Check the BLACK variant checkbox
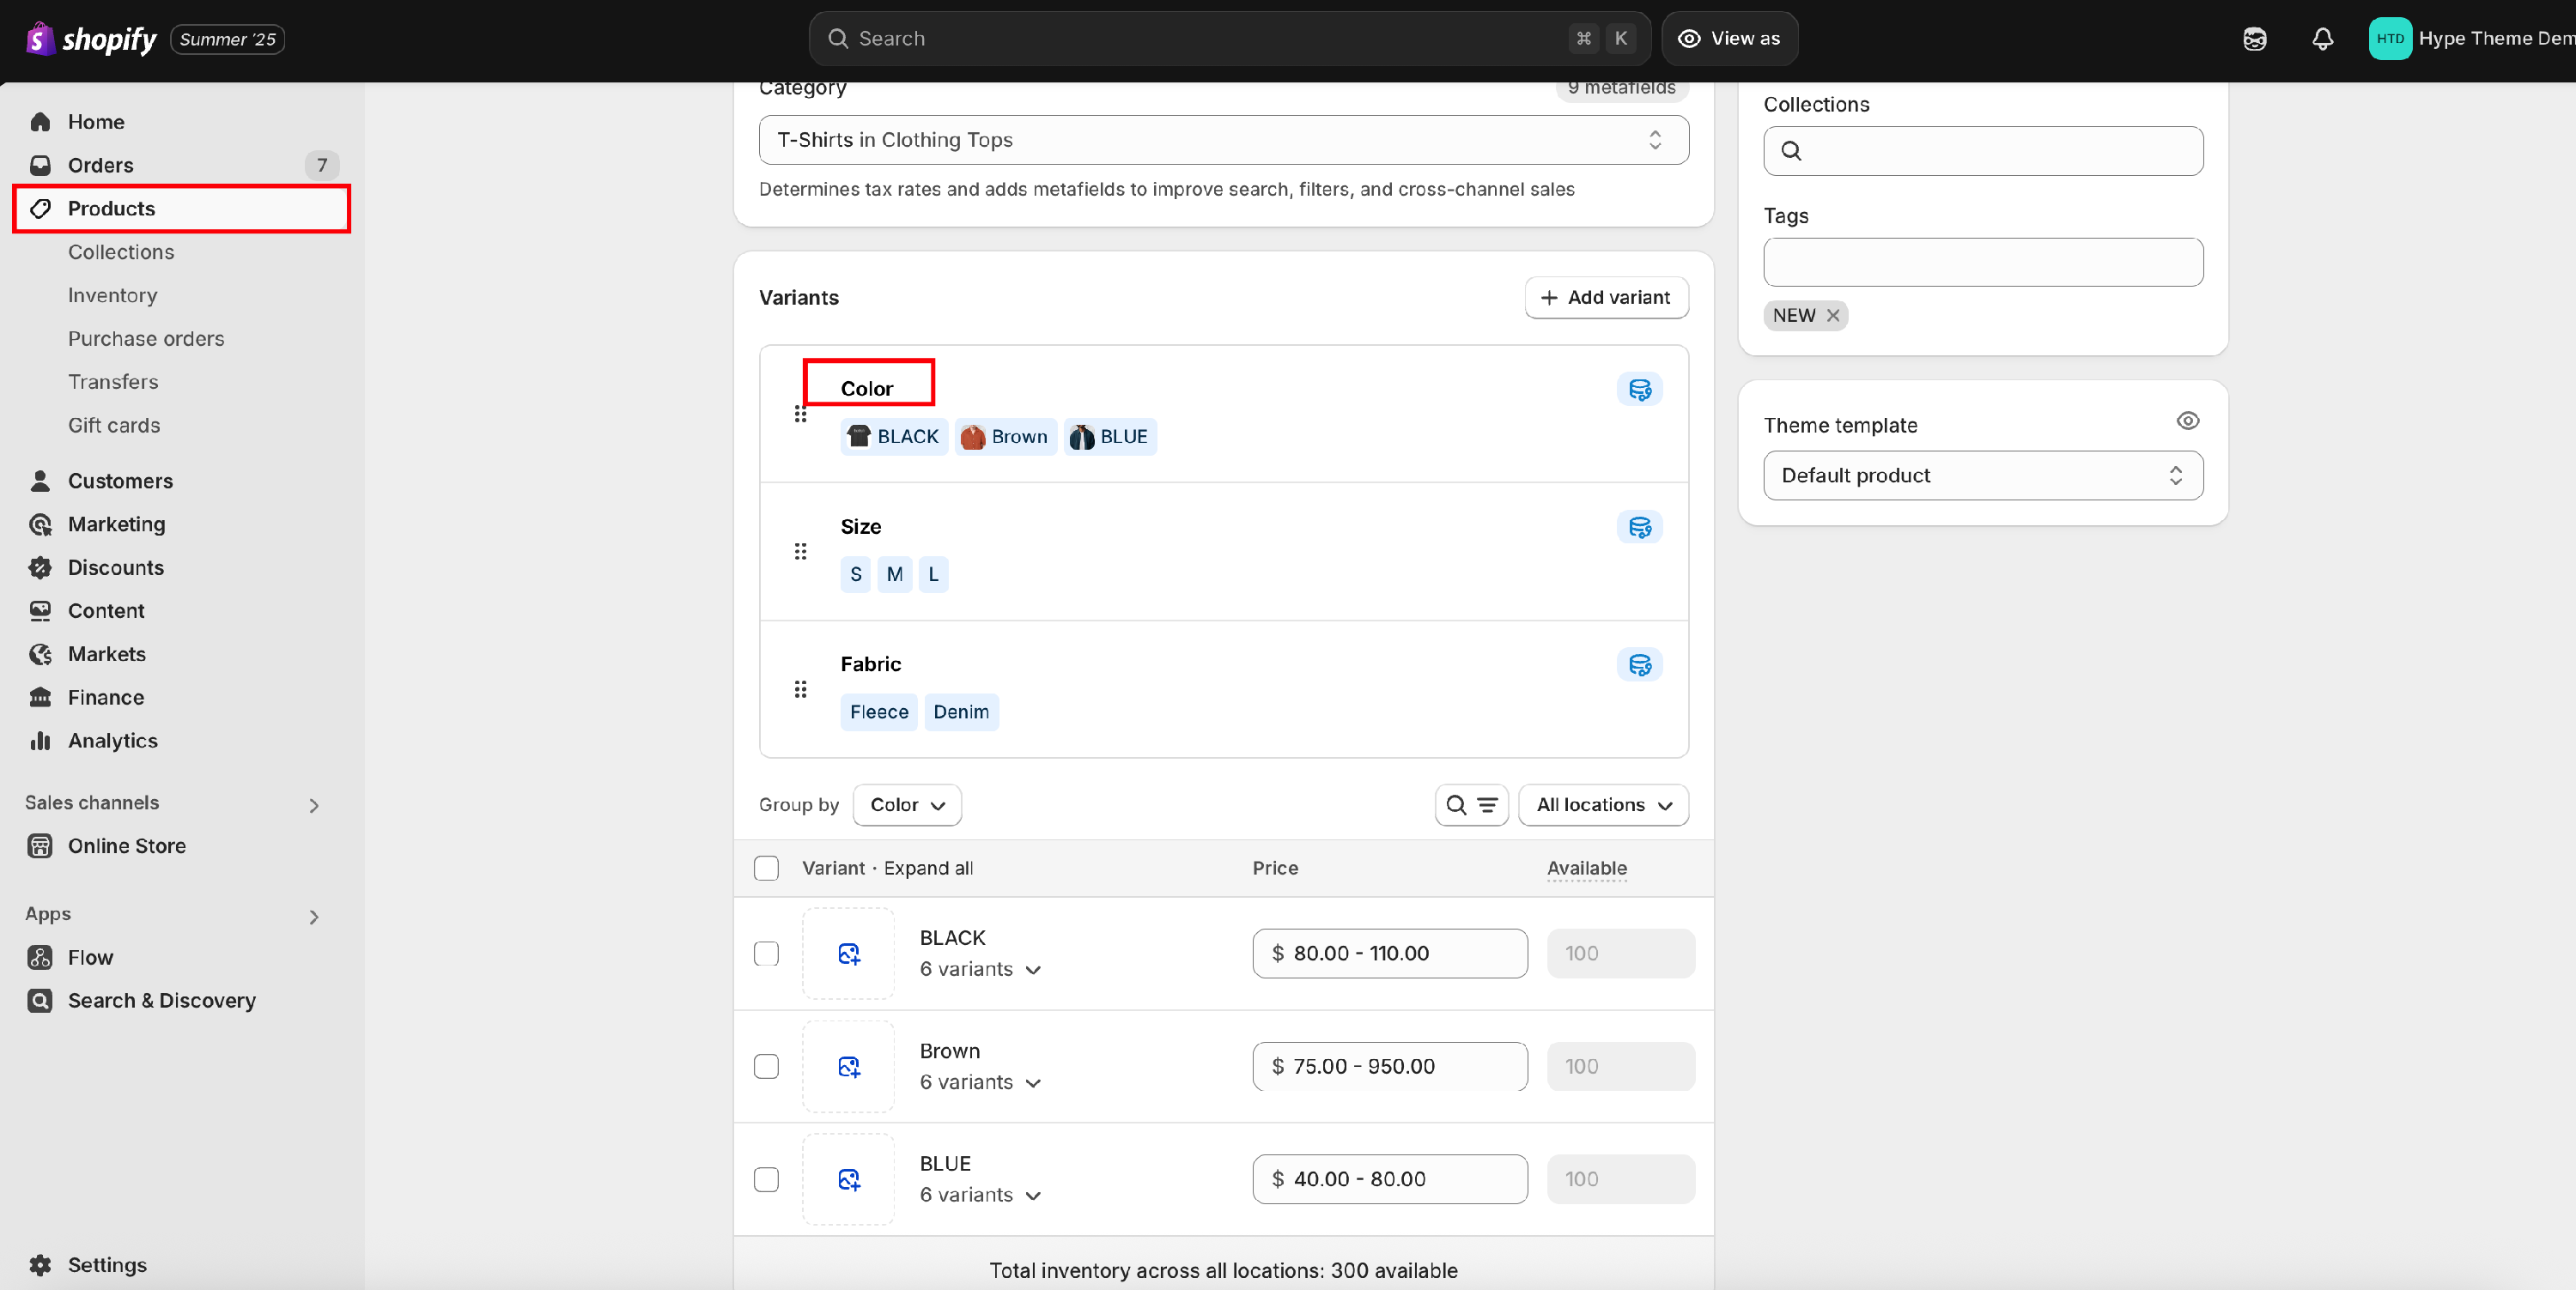2576x1290 pixels. tap(766, 954)
